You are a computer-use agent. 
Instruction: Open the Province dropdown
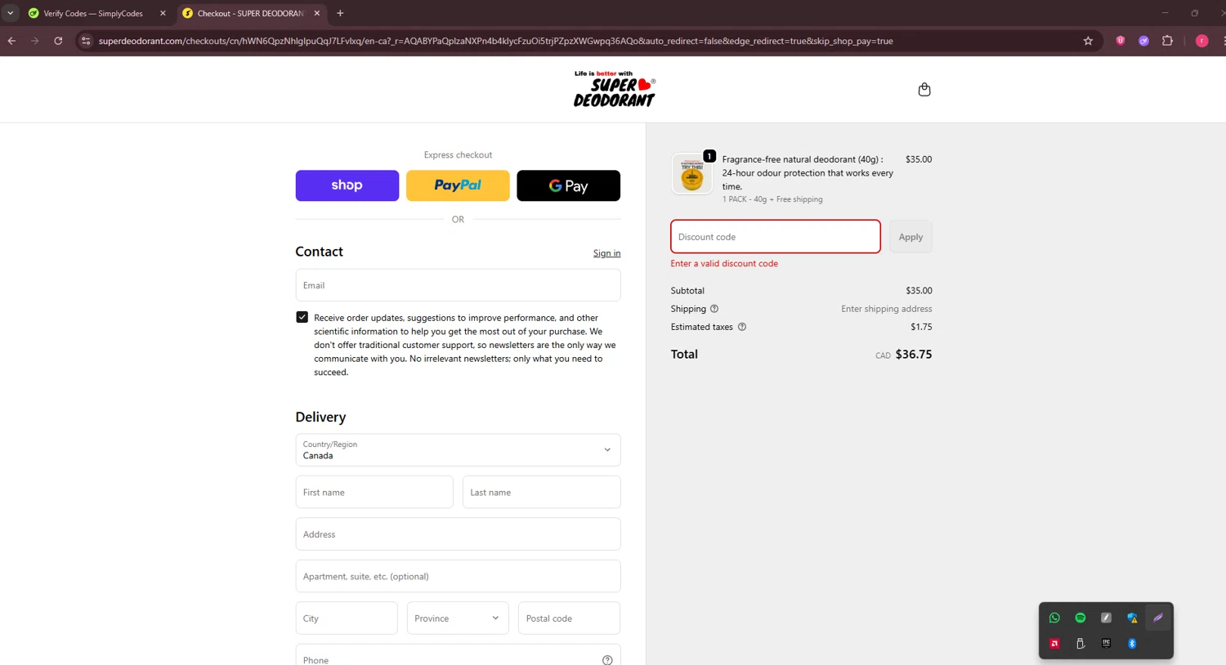click(x=458, y=618)
